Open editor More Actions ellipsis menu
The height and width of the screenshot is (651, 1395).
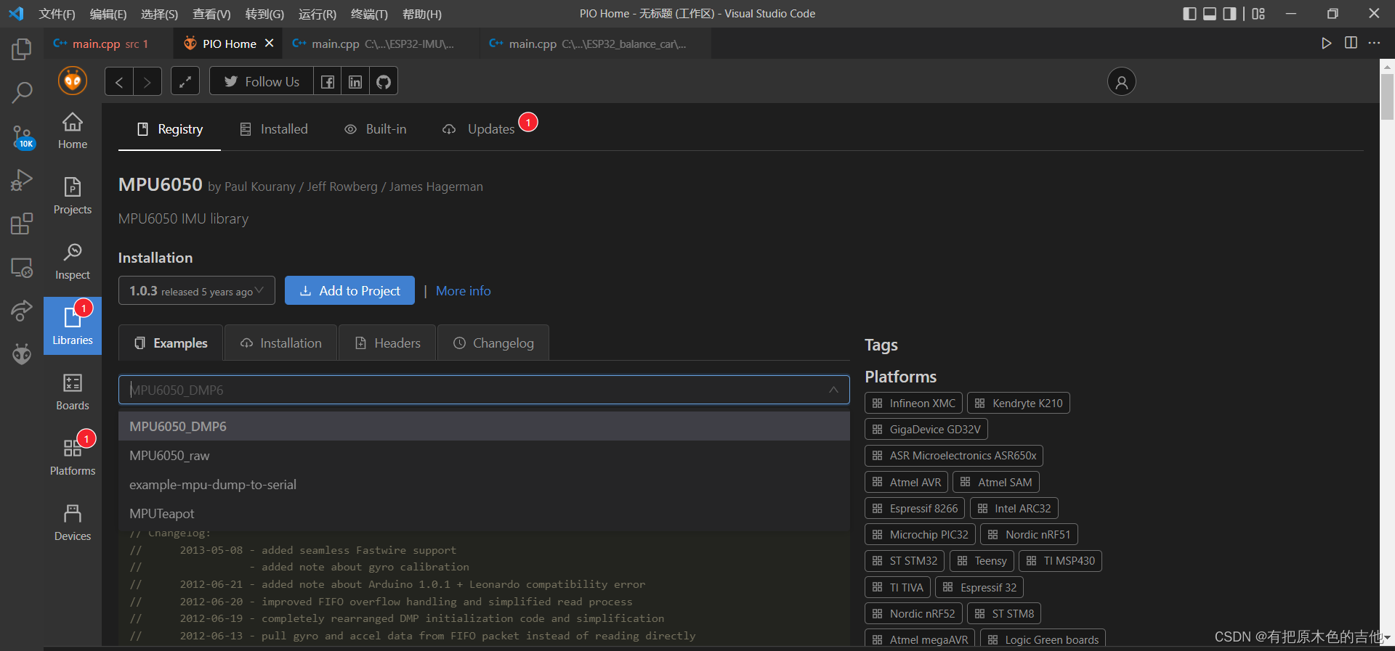point(1374,43)
